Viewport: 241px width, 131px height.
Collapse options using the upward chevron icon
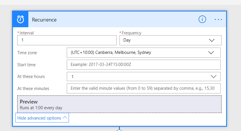[65, 118]
